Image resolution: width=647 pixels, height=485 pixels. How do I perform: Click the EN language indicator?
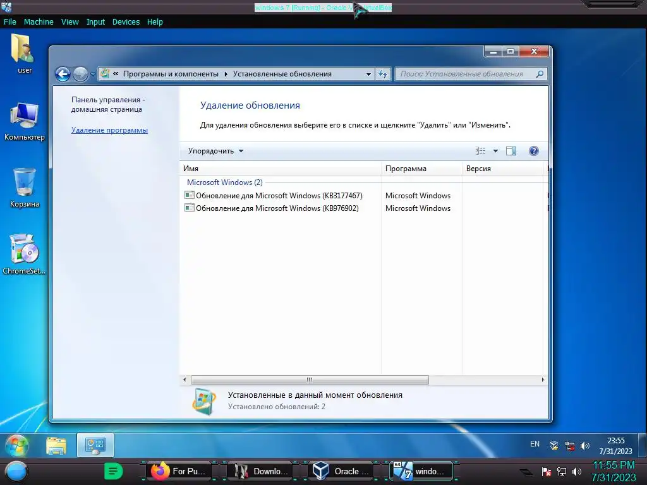535,444
